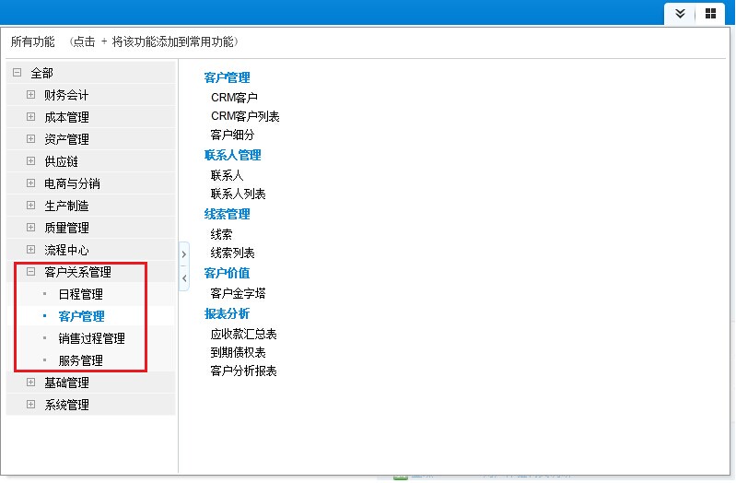The height and width of the screenshot is (483, 736).
Task: Expand the 供应链 tree node
Action: pyautogui.click(x=31, y=160)
